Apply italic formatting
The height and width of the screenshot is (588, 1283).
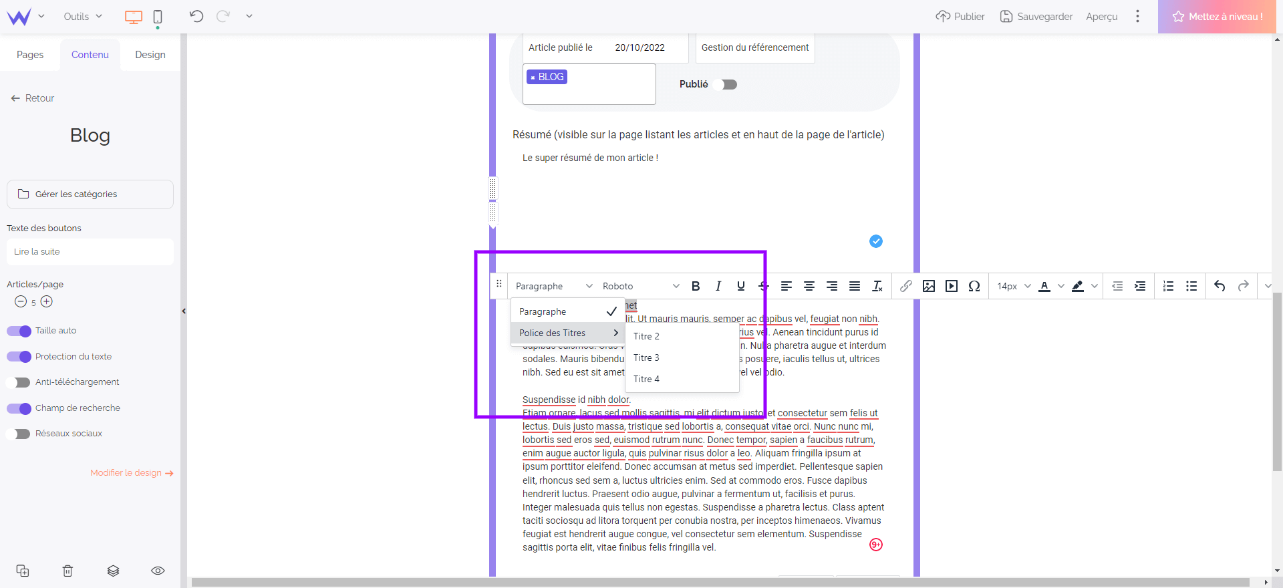tap(718, 286)
